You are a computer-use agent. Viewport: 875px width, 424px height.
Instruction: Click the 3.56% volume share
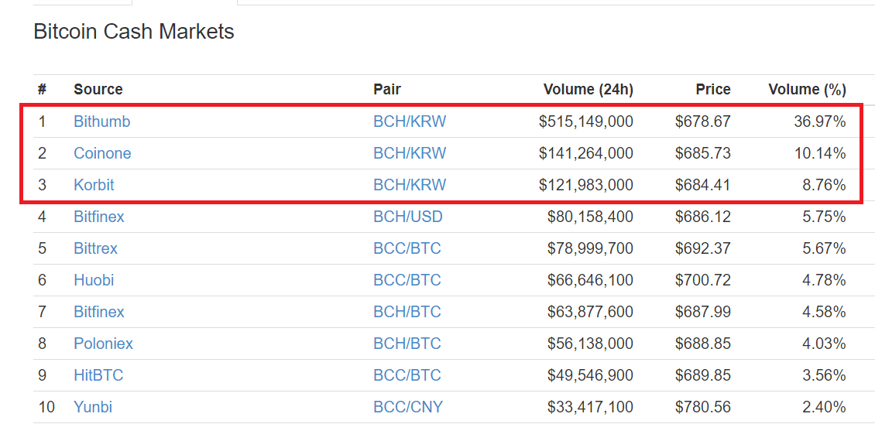point(824,375)
